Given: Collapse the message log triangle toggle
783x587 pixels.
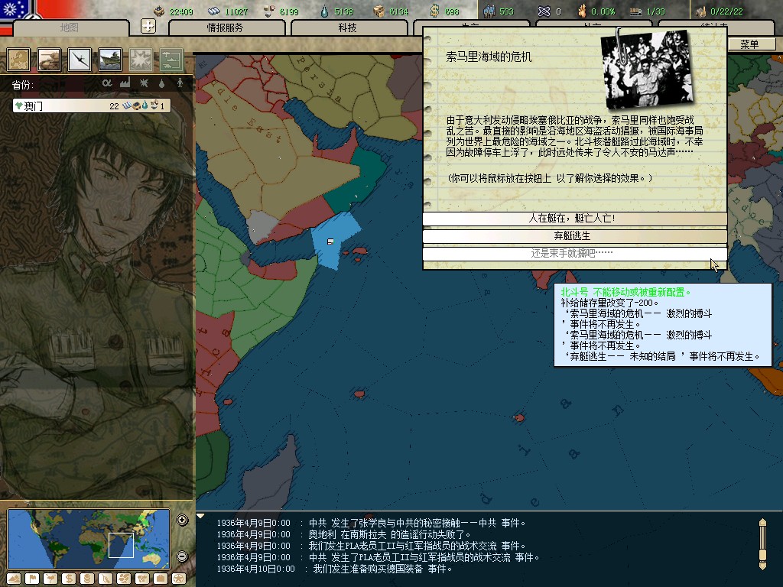Looking at the screenshot, I should coord(200,516).
